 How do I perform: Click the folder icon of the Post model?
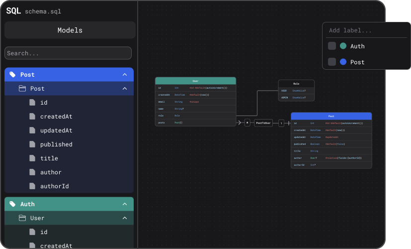22,89
